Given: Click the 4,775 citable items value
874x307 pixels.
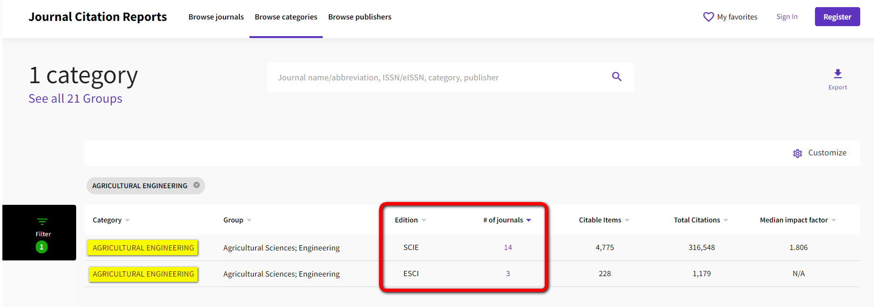Looking at the screenshot, I should coord(605,247).
